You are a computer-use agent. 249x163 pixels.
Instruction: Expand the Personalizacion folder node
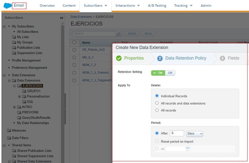20,97
